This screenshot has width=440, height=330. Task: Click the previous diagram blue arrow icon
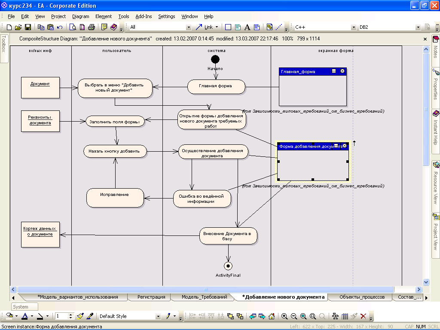(253, 316)
